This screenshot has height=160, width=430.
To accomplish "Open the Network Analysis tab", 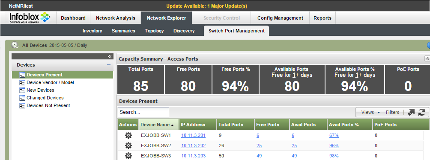I will pyautogui.click(x=116, y=18).
